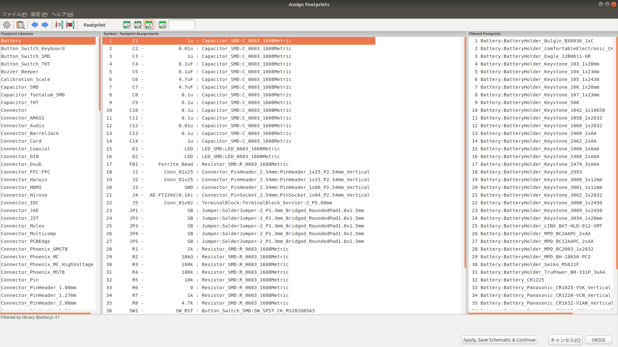Select Capacitor_Tantalum_SMD library
Image resolution: width=618 pixels, height=347 pixels.
(x=48, y=95)
